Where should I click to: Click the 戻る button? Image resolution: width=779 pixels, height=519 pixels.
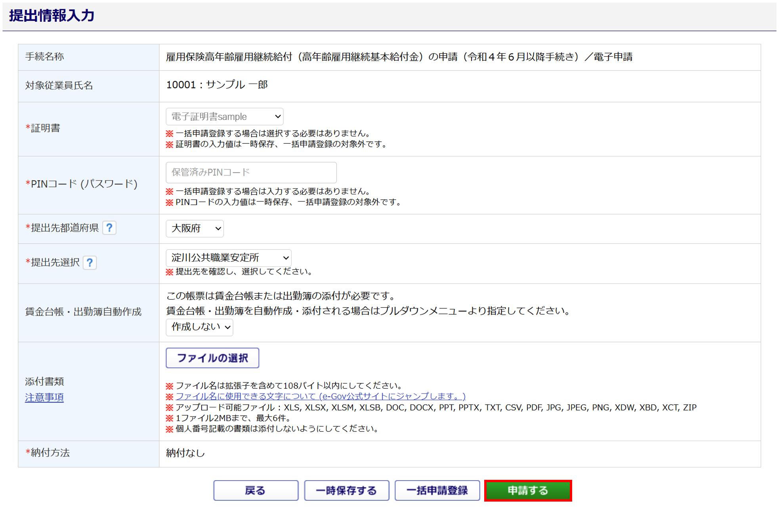256,491
